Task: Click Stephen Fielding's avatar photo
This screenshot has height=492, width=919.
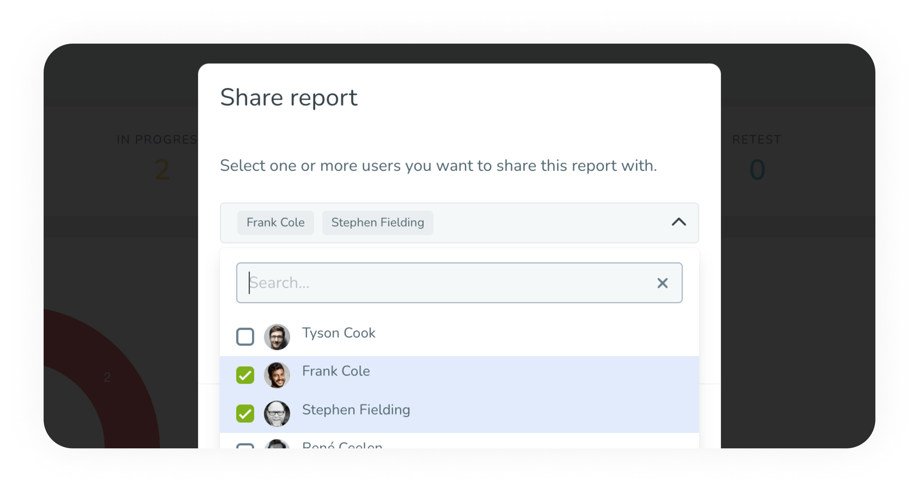Action: tap(277, 413)
